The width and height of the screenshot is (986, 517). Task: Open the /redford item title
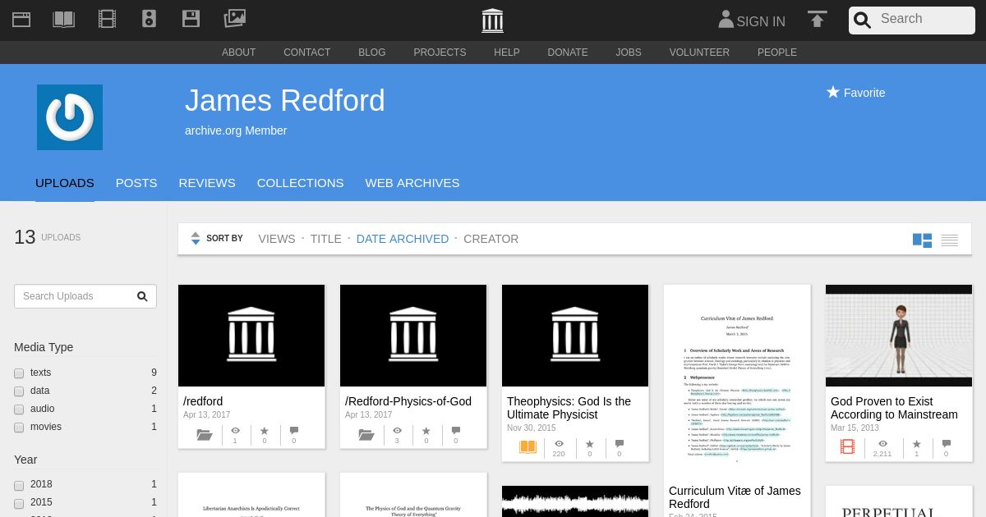203,401
